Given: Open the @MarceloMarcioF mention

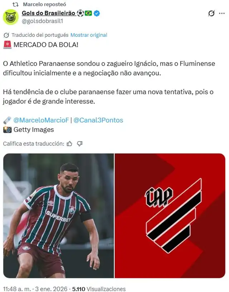Looking at the screenshot, I should tap(41, 120).
